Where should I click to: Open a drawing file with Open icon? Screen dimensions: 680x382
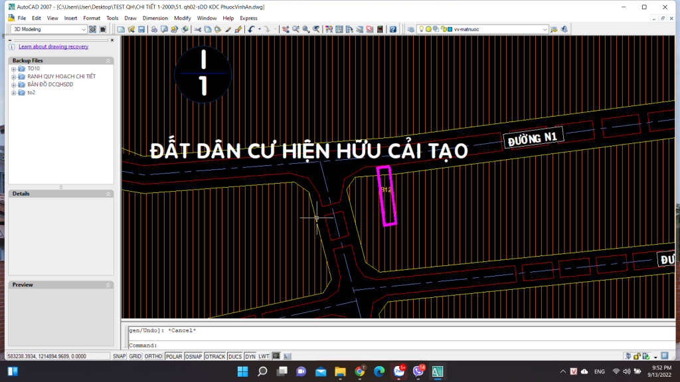131,29
